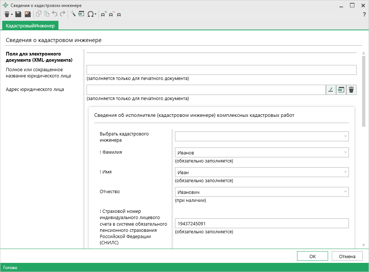This screenshot has height=272, width=369.
Task: Click the vertical scrollbar down arrow
Action: (364, 245)
